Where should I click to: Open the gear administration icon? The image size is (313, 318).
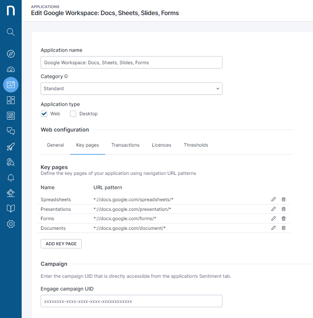pyautogui.click(x=11, y=224)
